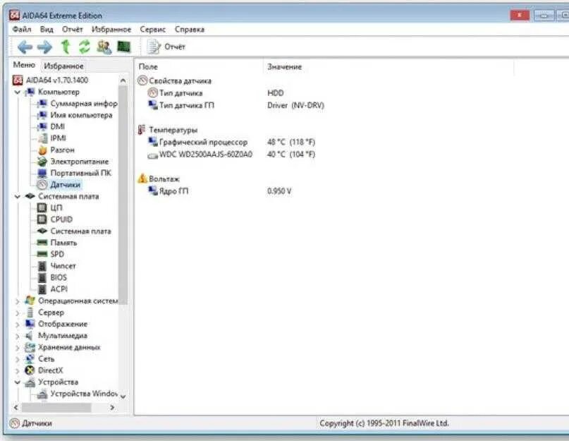Click the 0.950 V value
The width and height of the screenshot is (569, 441).
click(279, 191)
